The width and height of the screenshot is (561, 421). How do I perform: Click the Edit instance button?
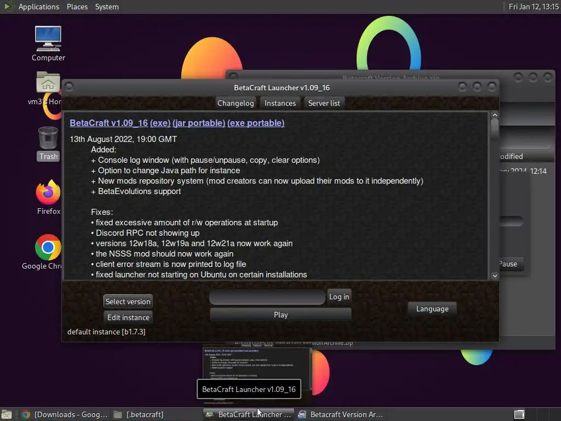click(128, 317)
